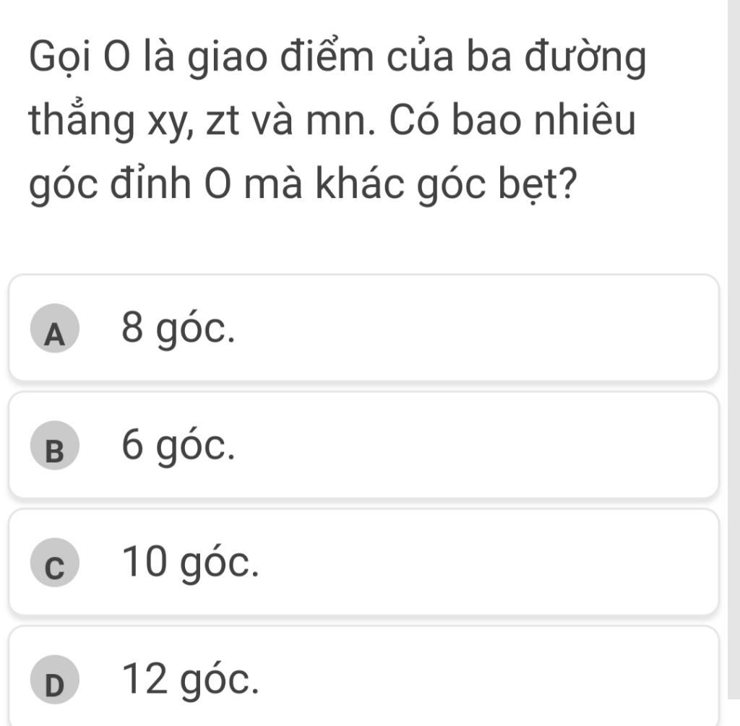The image size is (740, 726).
Task: Click the phrase 'góc bẹt?' in question
Action: 498,186
